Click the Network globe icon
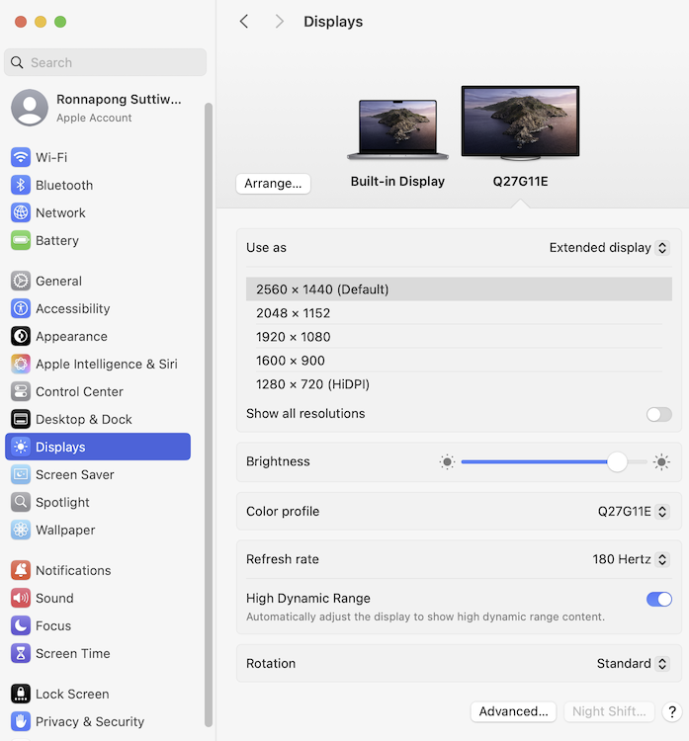Screen dimensions: 689x741 (21, 212)
